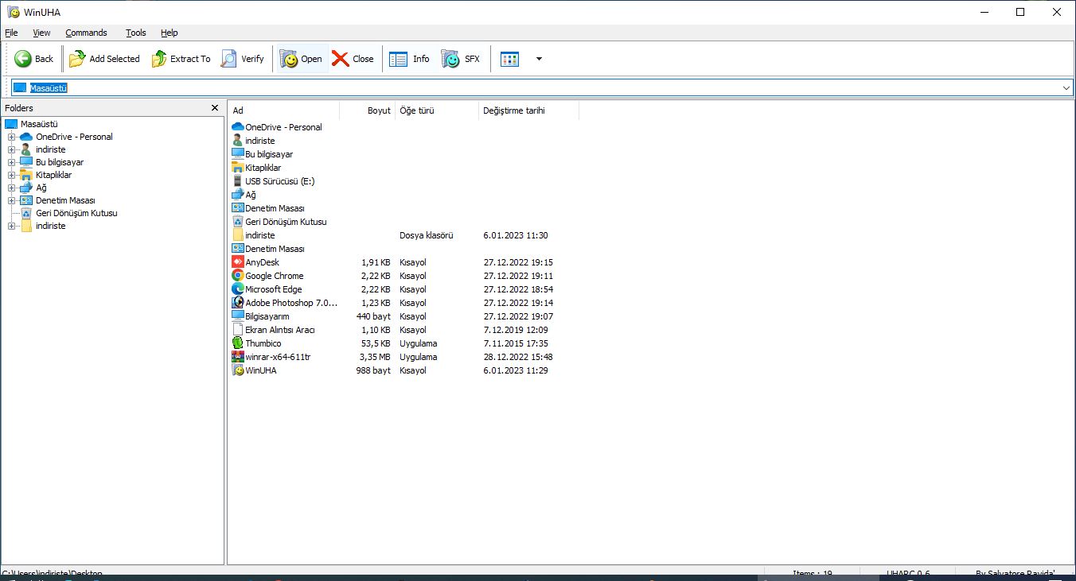Select the Google Chrome shortcut icon

click(238, 276)
